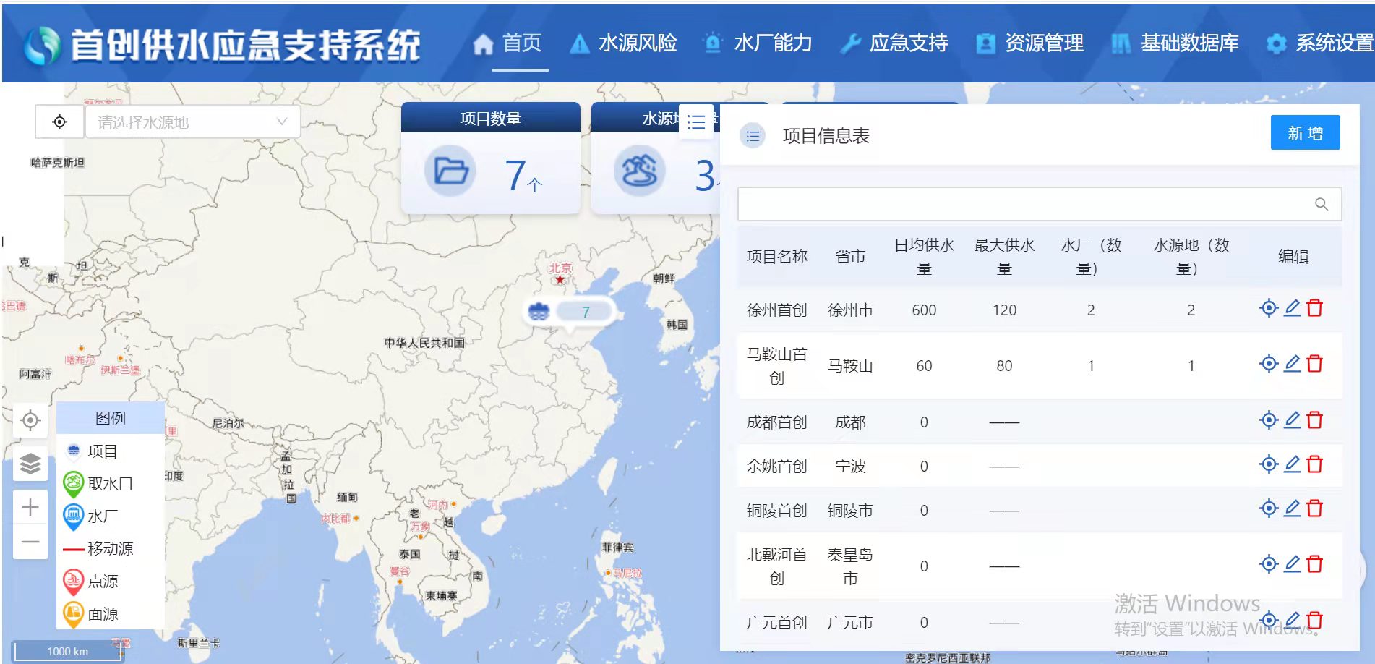Screen dimensions: 1375x664
Task: Locate 徐州首创 project on map
Action: (1268, 308)
